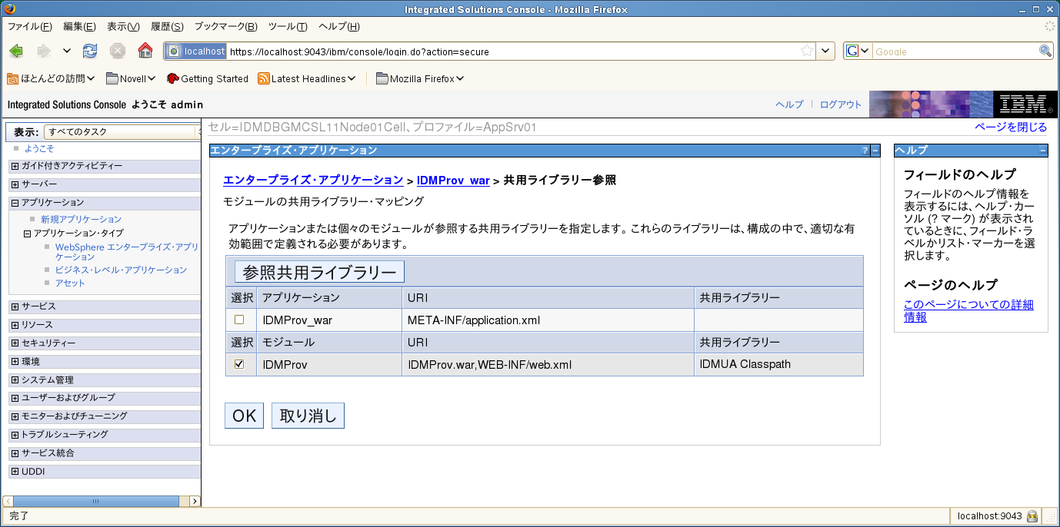Viewport: 1060px width, 527px height.
Task: Reload the current page
Action: (x=90, y=51)
